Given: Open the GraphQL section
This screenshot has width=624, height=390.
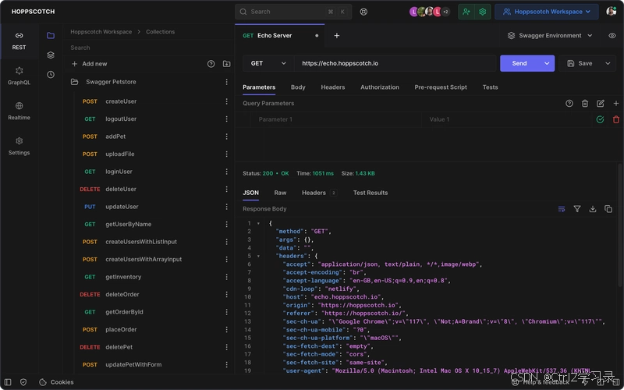Looking at the screenshot, I should click(19, 76).
